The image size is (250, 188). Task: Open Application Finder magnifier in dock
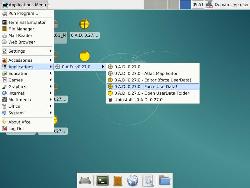point(148,181)
